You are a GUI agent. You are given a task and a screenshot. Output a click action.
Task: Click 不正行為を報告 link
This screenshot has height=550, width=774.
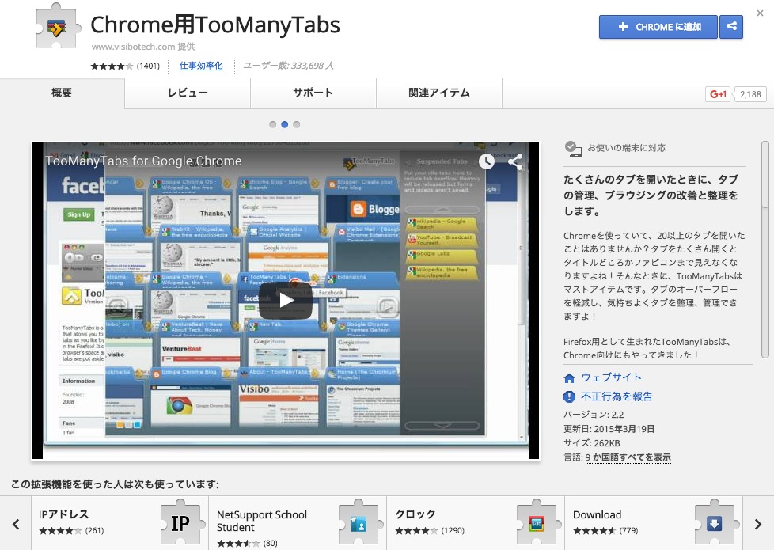[617, 396]
